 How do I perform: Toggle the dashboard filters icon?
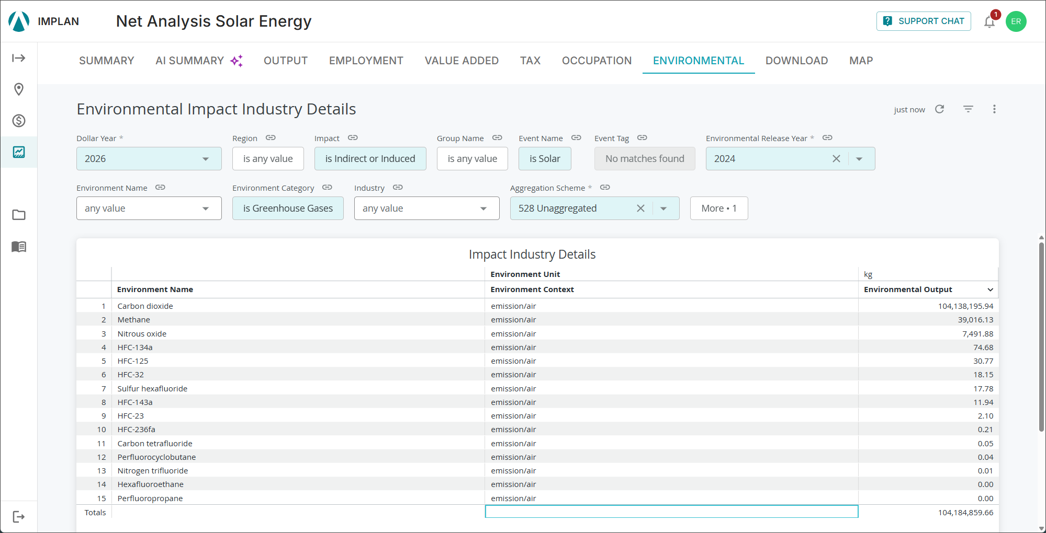coord(969,109)
